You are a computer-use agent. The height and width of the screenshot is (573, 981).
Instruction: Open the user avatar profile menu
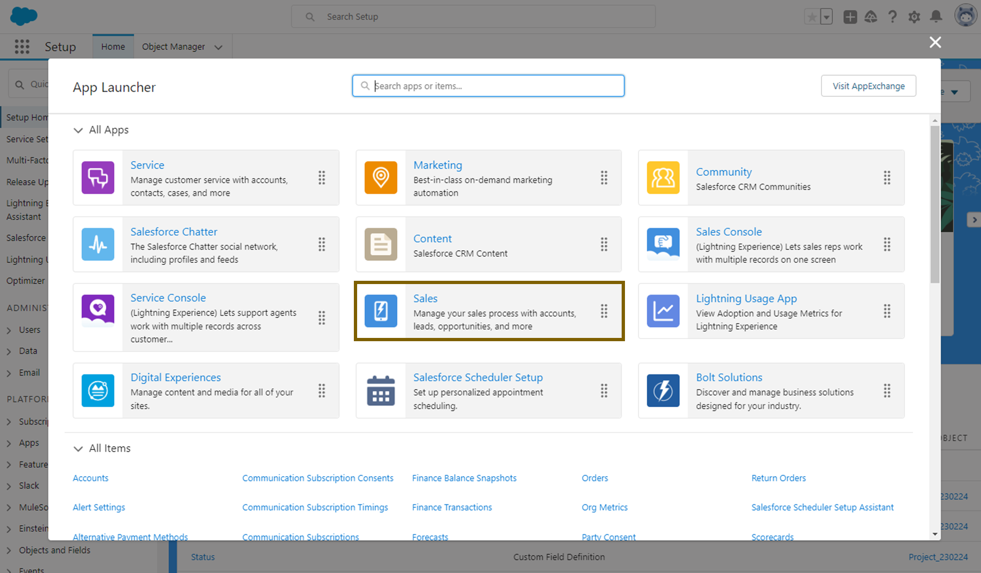coord(966,16)
